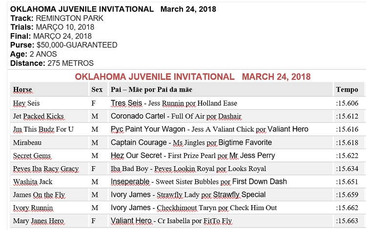Click the Tempo column header
This screenshot has width=366, height=230.
(x=347, y=90)
